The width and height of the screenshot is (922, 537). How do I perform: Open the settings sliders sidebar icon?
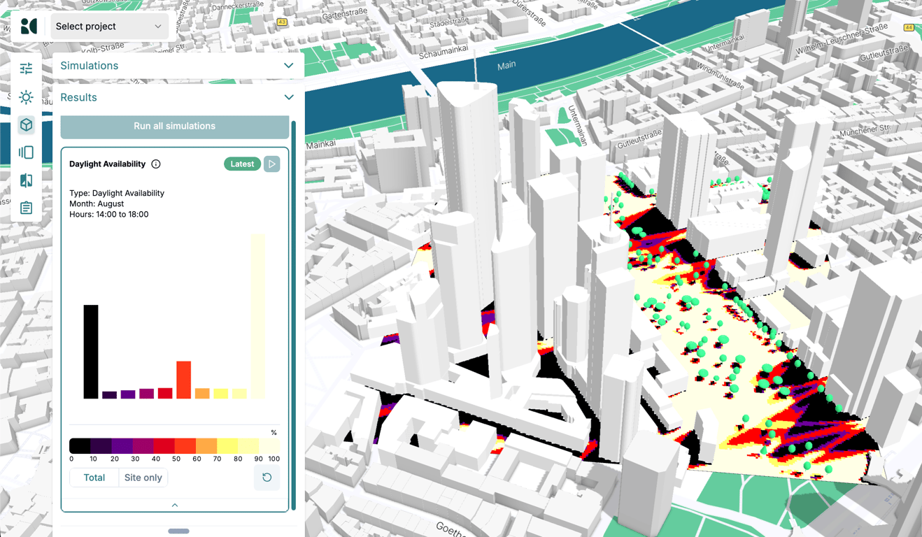click(x=26, y=69)
